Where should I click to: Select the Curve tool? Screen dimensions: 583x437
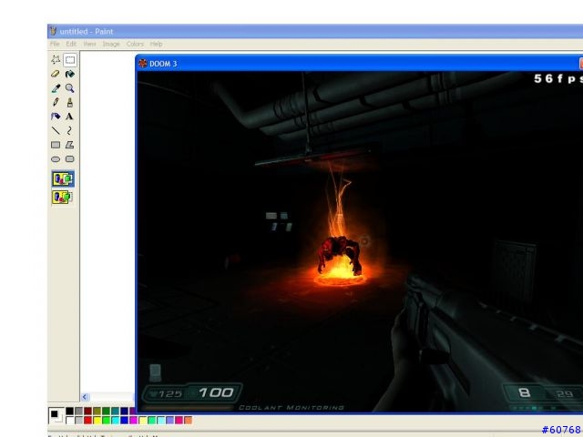click(70, 130)
